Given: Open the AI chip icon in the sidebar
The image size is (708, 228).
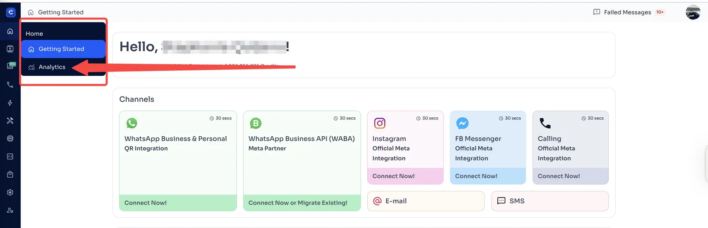Looking at the screenshot, I should (x=10, y=138).
